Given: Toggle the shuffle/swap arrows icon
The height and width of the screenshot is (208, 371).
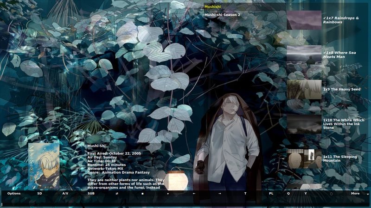Looking at the screenshot, I should pos(117,193).
